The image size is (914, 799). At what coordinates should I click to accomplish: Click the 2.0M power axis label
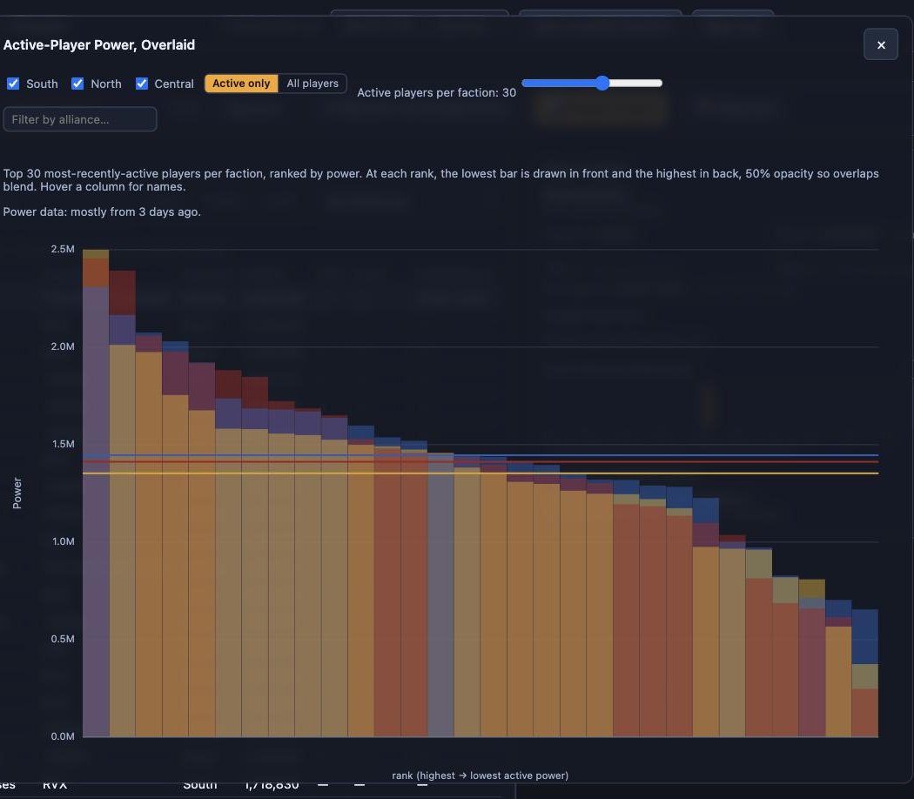click(63, 346)
